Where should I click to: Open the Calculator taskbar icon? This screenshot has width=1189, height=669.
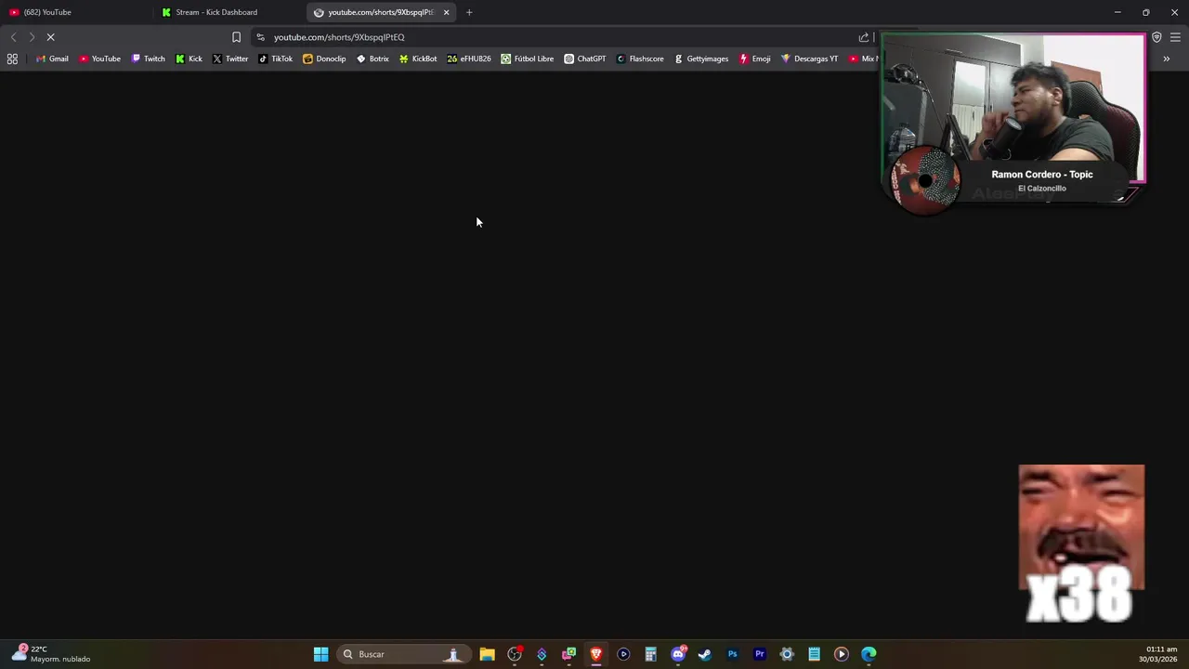pyautogui.click(x=650, y=654)
